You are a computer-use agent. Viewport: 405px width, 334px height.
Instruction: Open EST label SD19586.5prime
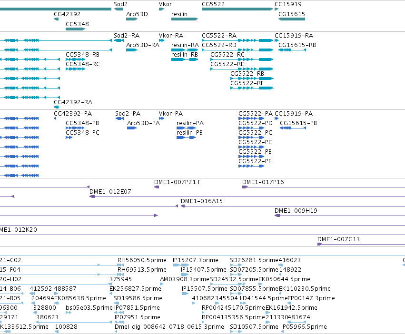pos(138,298)
